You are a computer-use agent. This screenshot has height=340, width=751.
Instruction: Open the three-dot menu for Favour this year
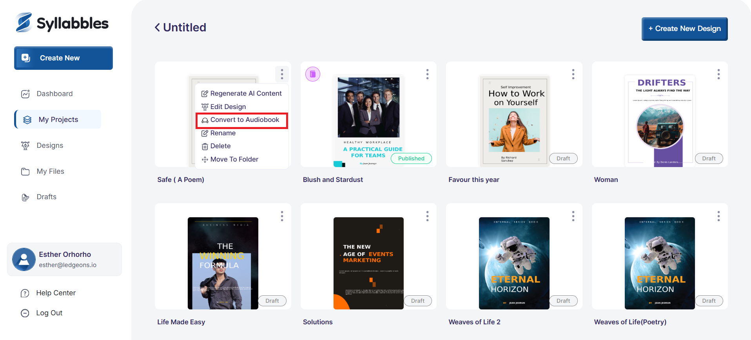pyautogui.click(x=573, y=74)
